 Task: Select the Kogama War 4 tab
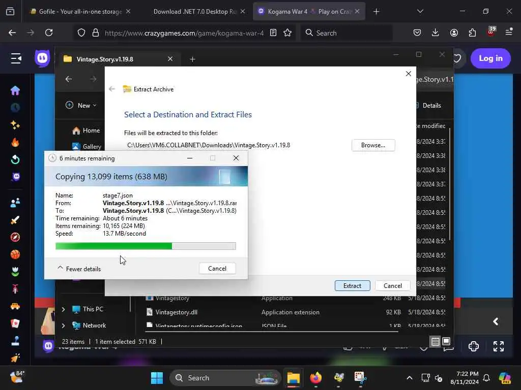[308, 11]
